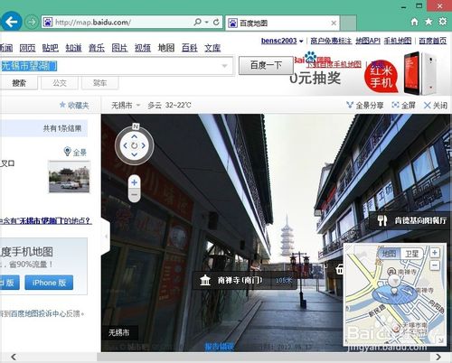Zoom in the minimap with plus
The width and height of the screenshot is (452, 363).
click(x=435, y=253)
